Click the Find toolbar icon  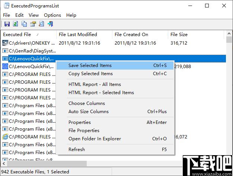[42, 24]
